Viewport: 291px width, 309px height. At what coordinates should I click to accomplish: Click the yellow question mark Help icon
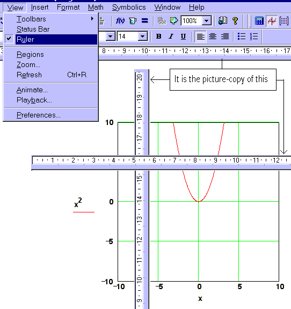pyautogui.click(x=235, y=21)
